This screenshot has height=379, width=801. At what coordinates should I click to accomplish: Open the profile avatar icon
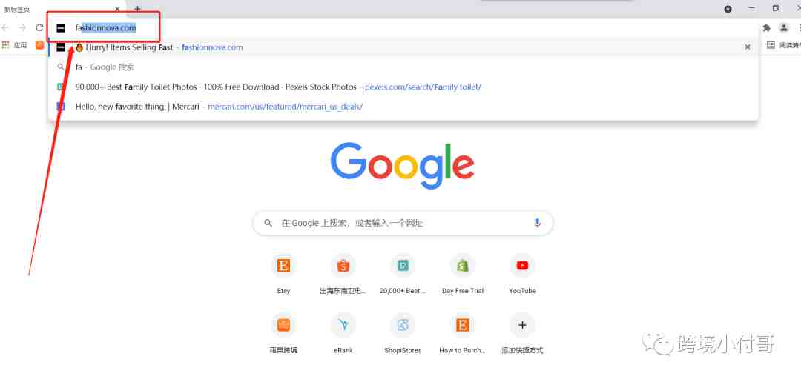pyautogui.click(x=784, y=27)
